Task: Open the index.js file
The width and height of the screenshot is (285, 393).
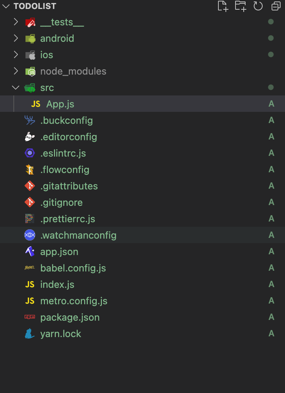Action: coord(57,284)
